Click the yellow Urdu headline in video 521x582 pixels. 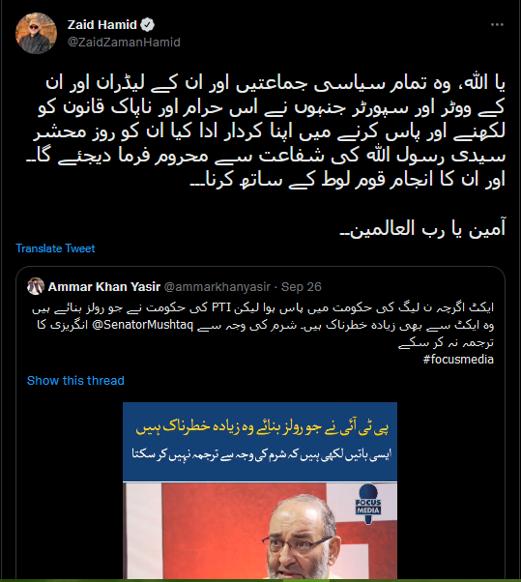[262, 427]
